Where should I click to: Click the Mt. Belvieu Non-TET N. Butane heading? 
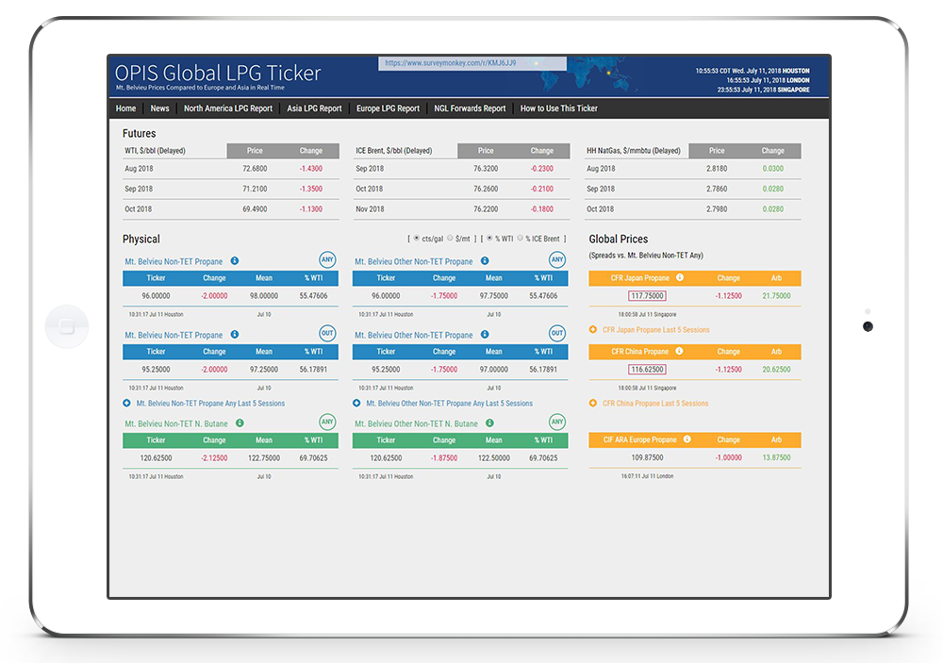click(x=176, y=423)
